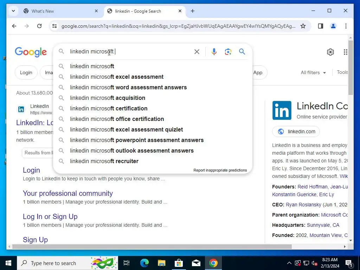Open the Sign Up sitelink

click(36, 240)
